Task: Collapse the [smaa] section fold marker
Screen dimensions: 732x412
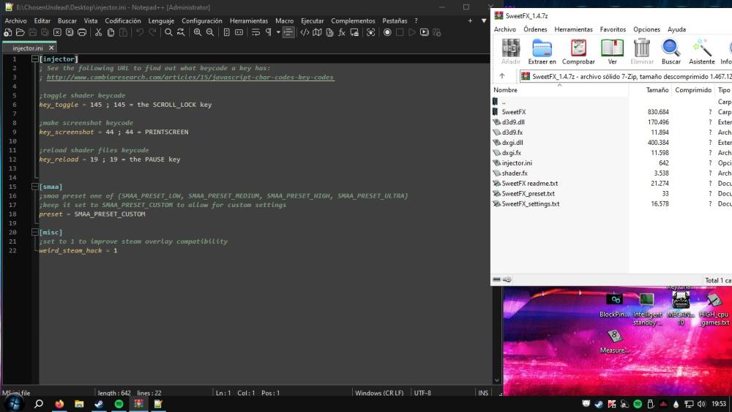Action: [x=34, y=187]
